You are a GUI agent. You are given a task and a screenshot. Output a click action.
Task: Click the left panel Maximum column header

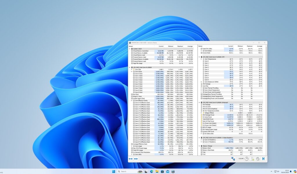point(179,46)
